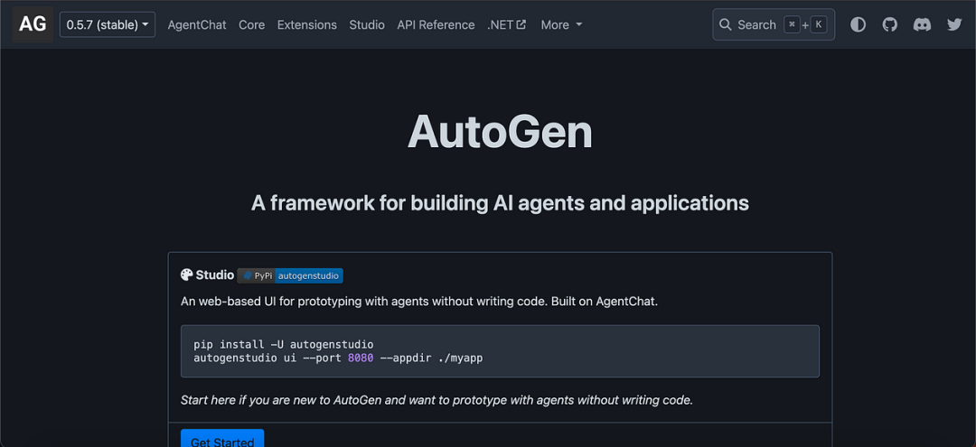976x447 pixels.
Task: Toggle the light/dark theme switch
Action: [x=859, y=25]
